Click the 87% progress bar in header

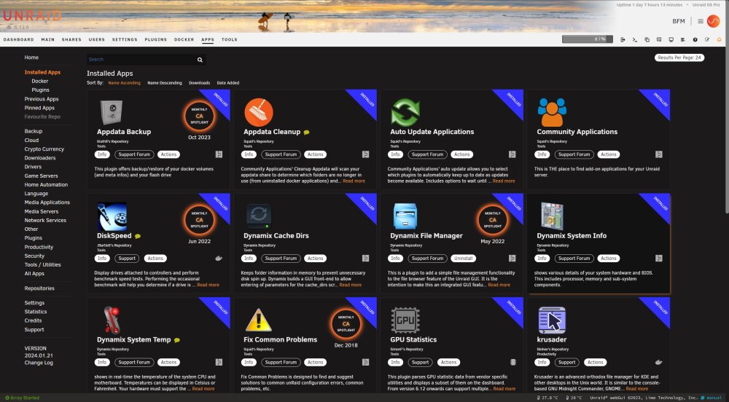[x=587, y=39]
